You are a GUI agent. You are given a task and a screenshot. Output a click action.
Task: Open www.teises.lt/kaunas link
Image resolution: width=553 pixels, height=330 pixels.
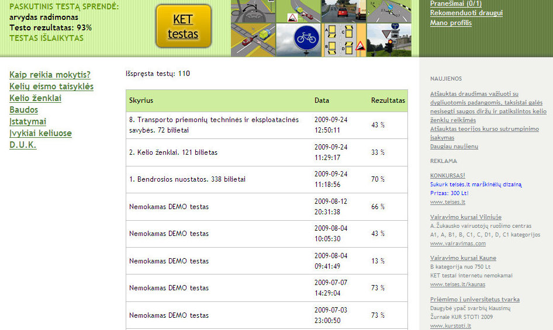click(458, 284)
